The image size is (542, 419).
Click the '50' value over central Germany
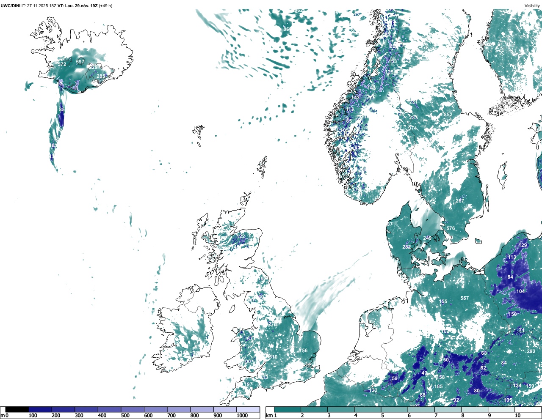(446, 360)
